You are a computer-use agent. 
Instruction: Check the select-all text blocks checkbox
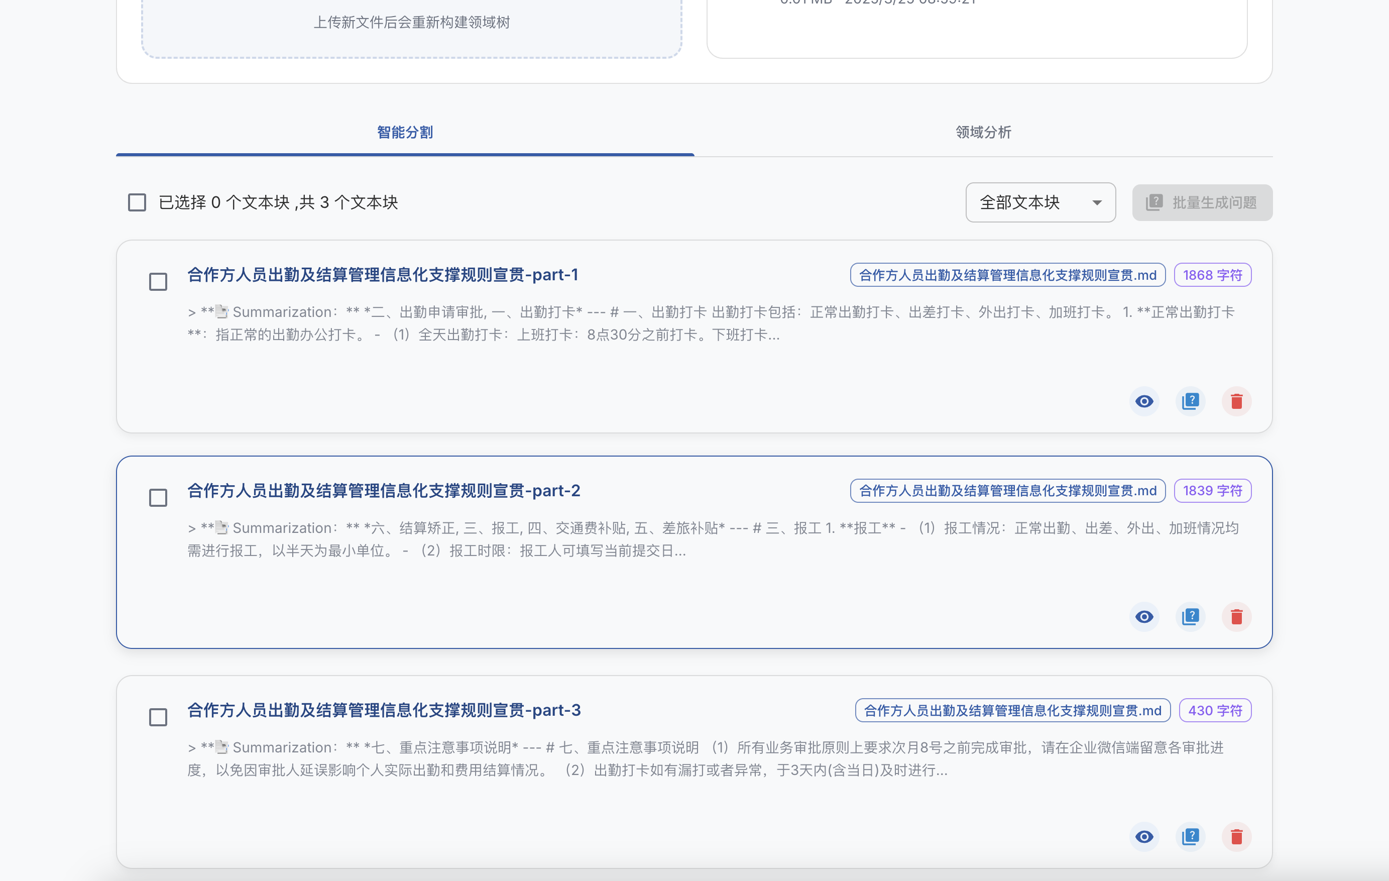(137, 202)
